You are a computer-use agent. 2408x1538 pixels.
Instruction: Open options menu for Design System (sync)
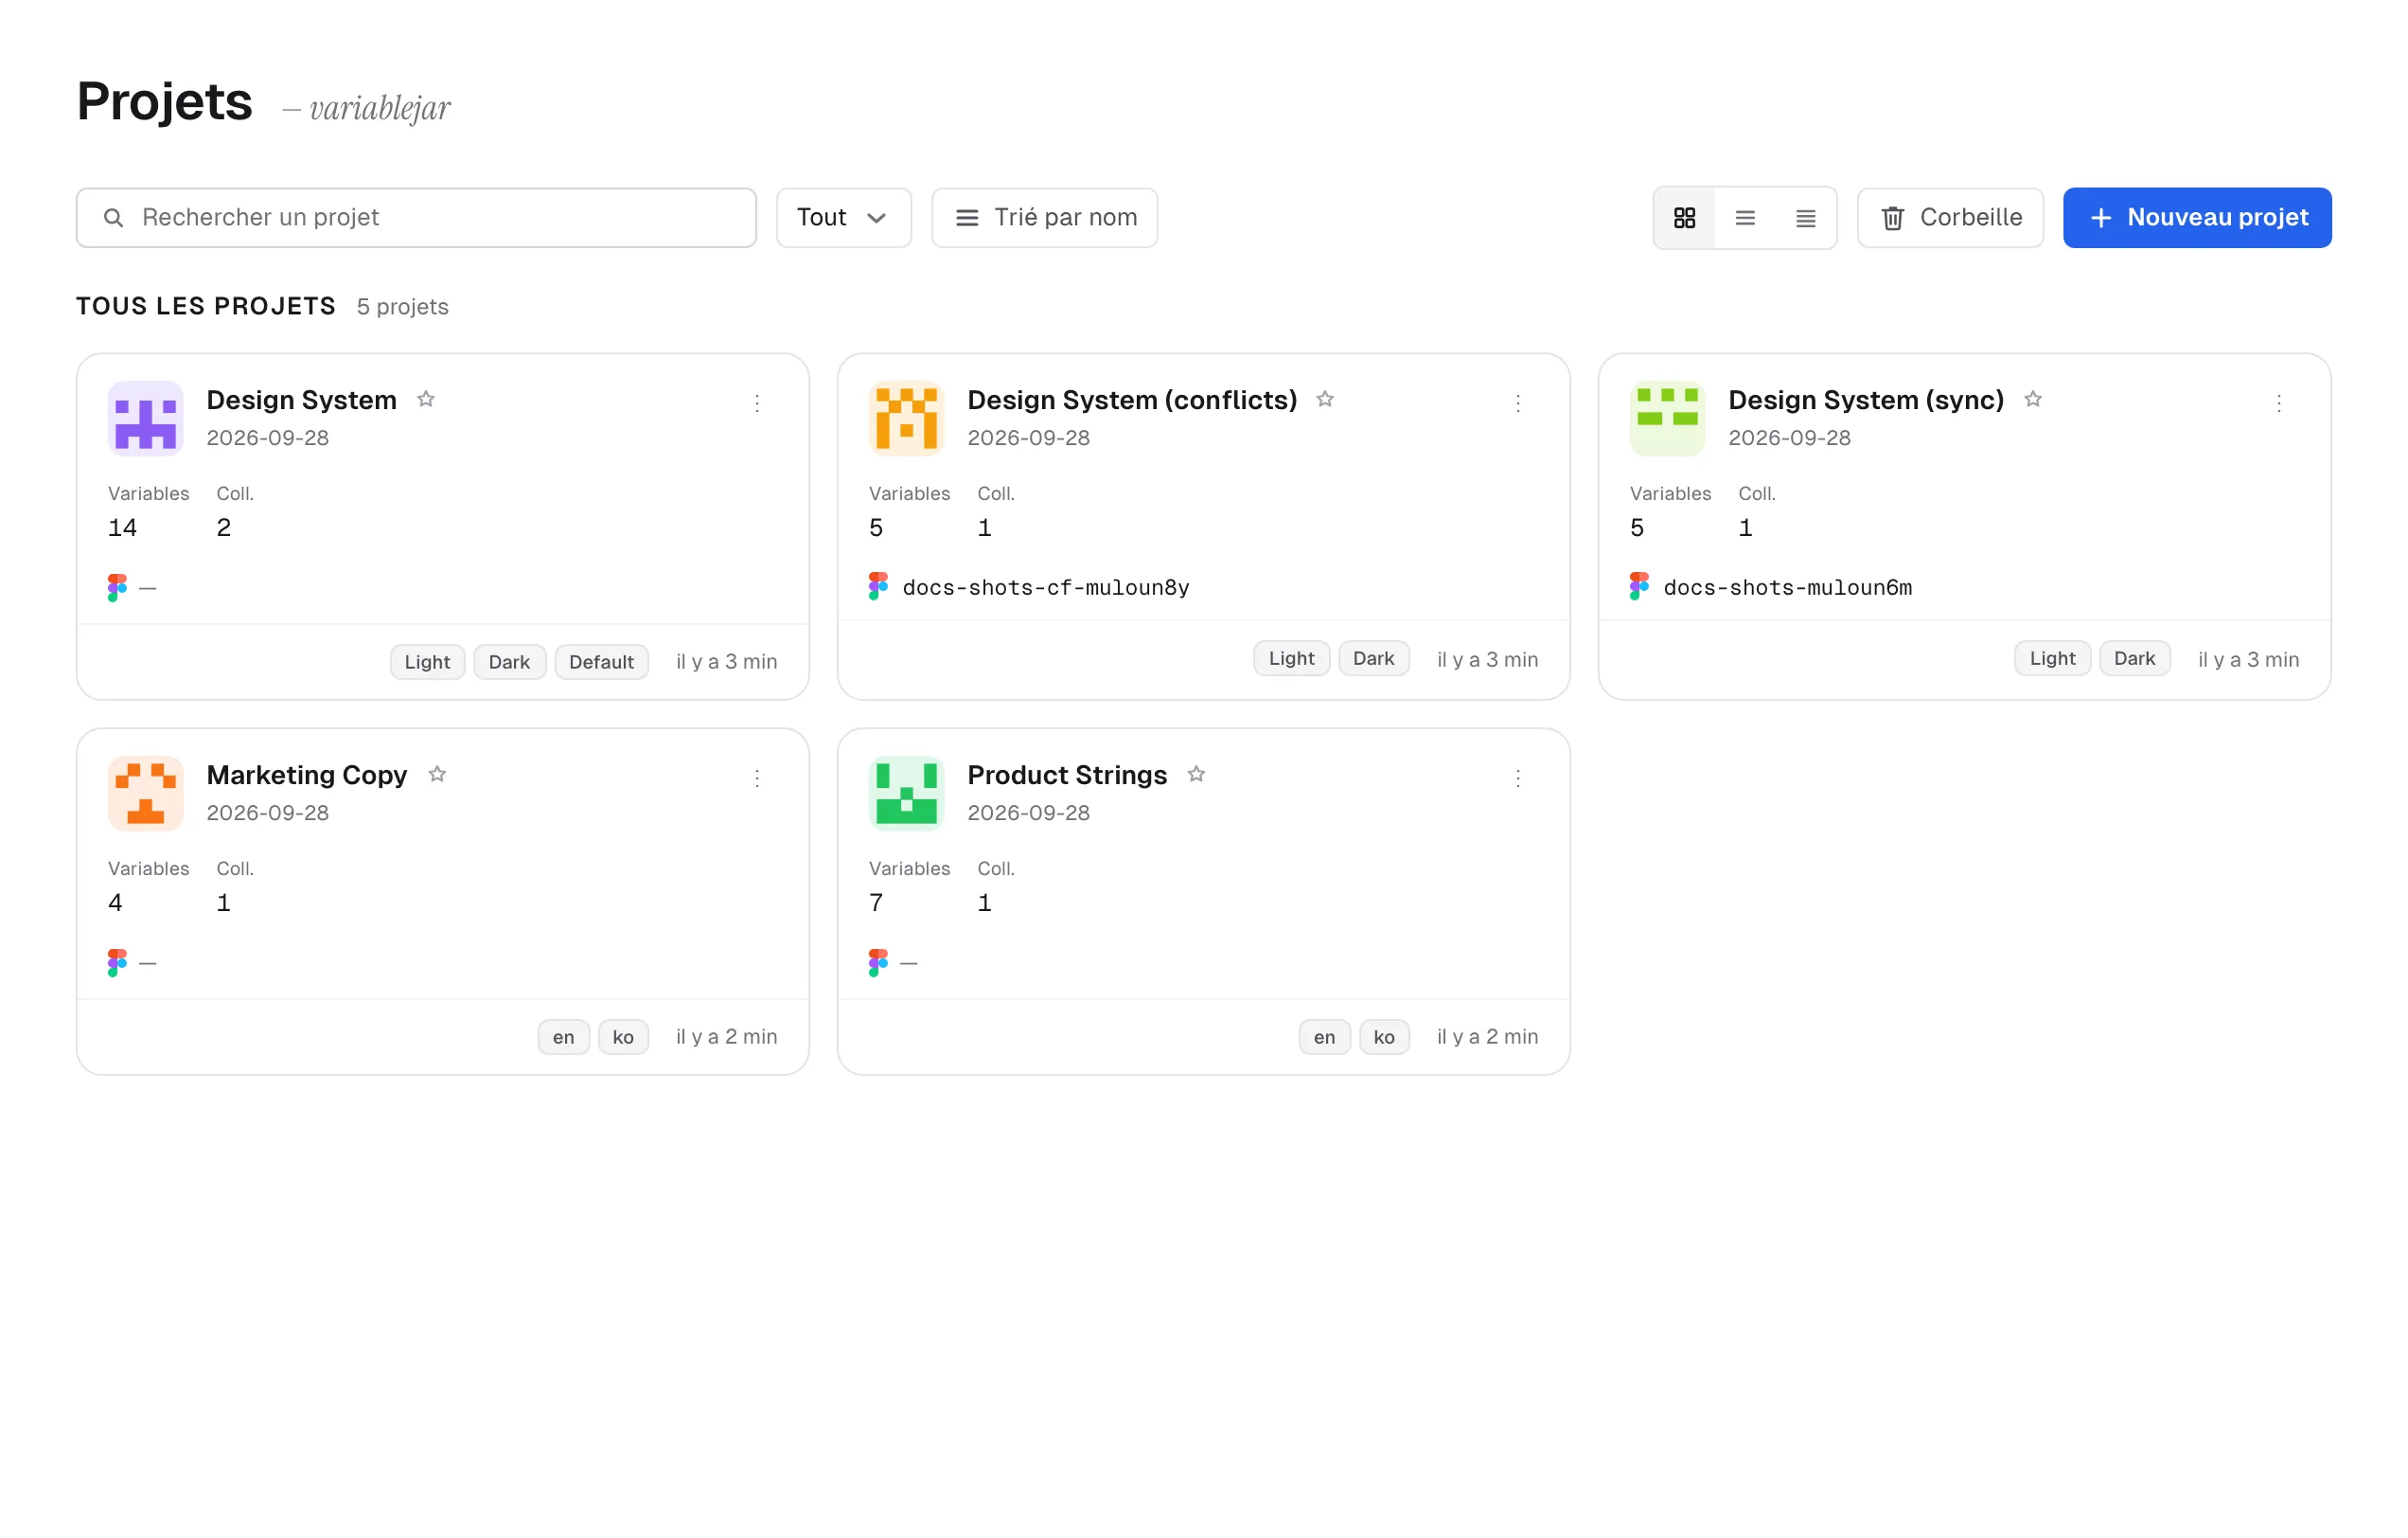pos(2279,403)
